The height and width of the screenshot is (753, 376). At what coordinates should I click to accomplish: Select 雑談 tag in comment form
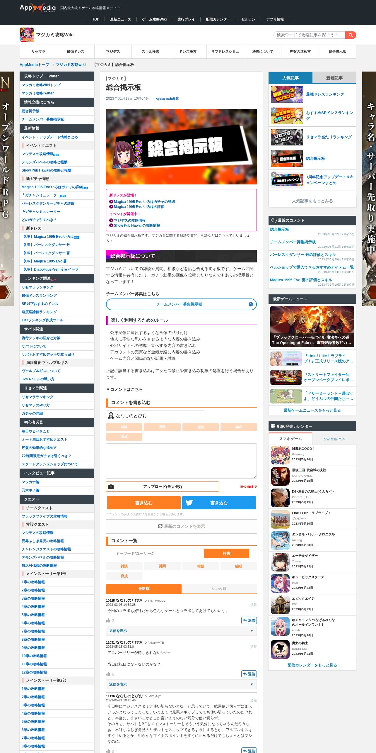point(124,427)
